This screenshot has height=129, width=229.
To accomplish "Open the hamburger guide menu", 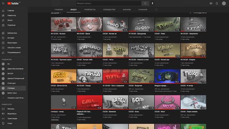I will [x=3, y=3].
